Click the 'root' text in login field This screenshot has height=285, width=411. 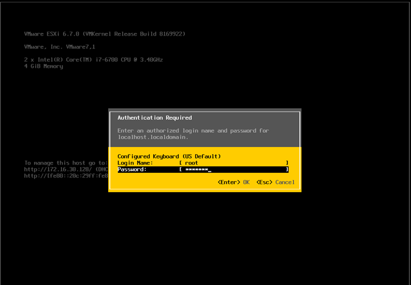tap(191, 163)
